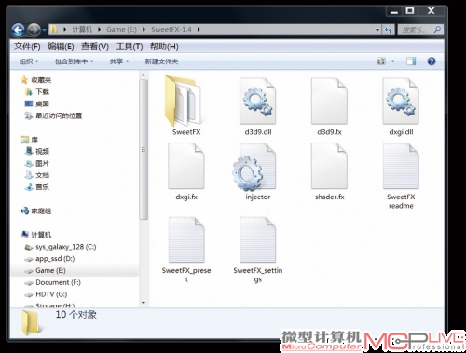The width and height of the screenshot is (466, 353).
Task: Click the injector file name label
Action: click(x=258, y=197)
